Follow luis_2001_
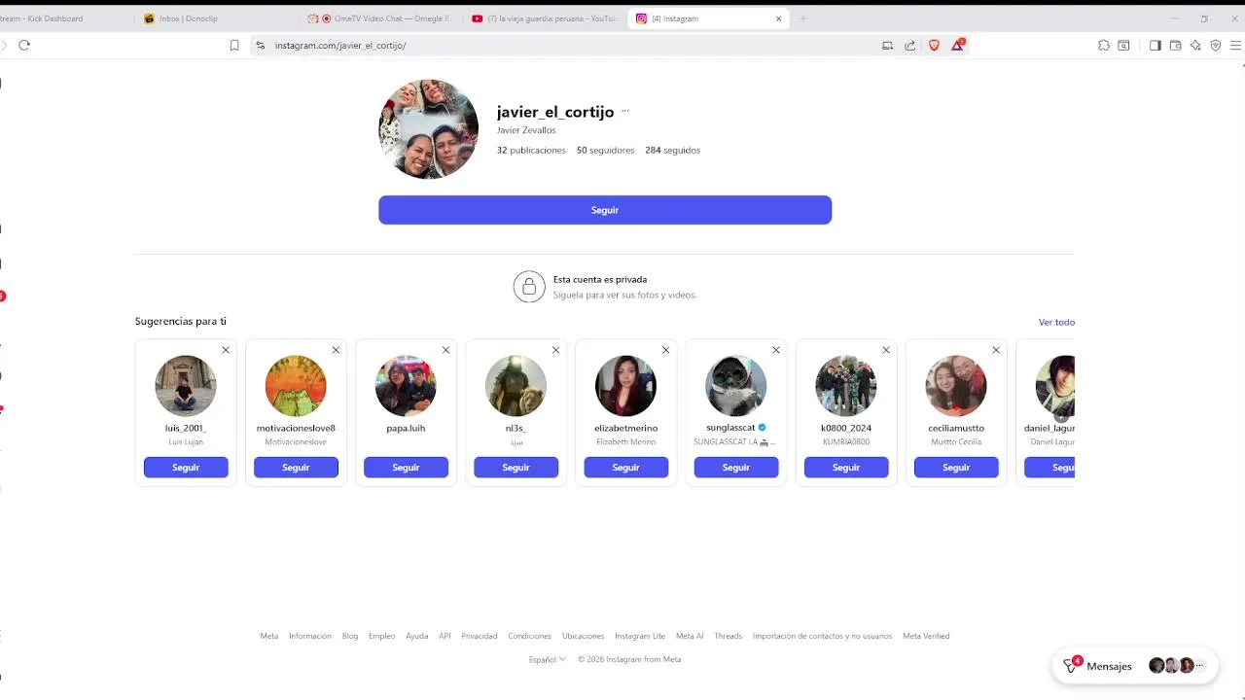The image size is (1245, 700). click(186, 468)
